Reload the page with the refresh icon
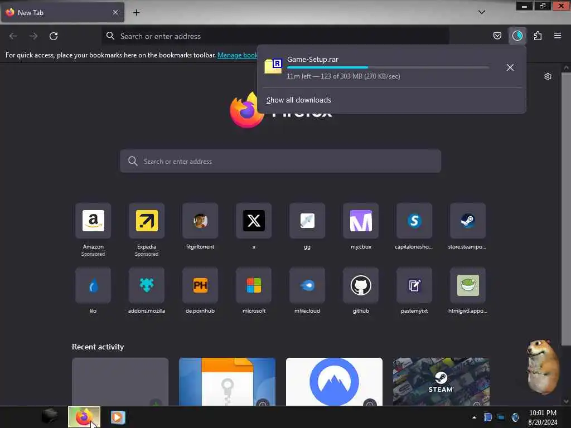Screen dimensions: 571x428 (54, 36)
